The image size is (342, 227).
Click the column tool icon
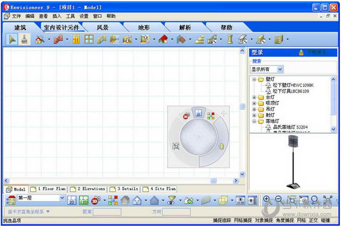click(230, 39)
